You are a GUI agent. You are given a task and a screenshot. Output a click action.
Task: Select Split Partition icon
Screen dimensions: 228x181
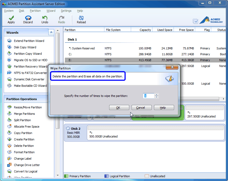(9, 120)
